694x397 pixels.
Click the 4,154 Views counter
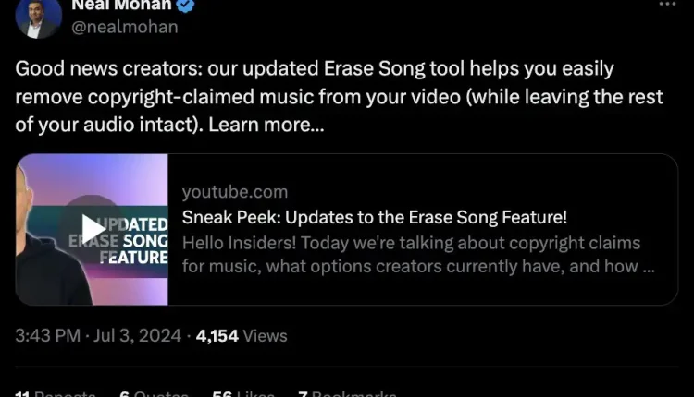(x=242, y=336)
